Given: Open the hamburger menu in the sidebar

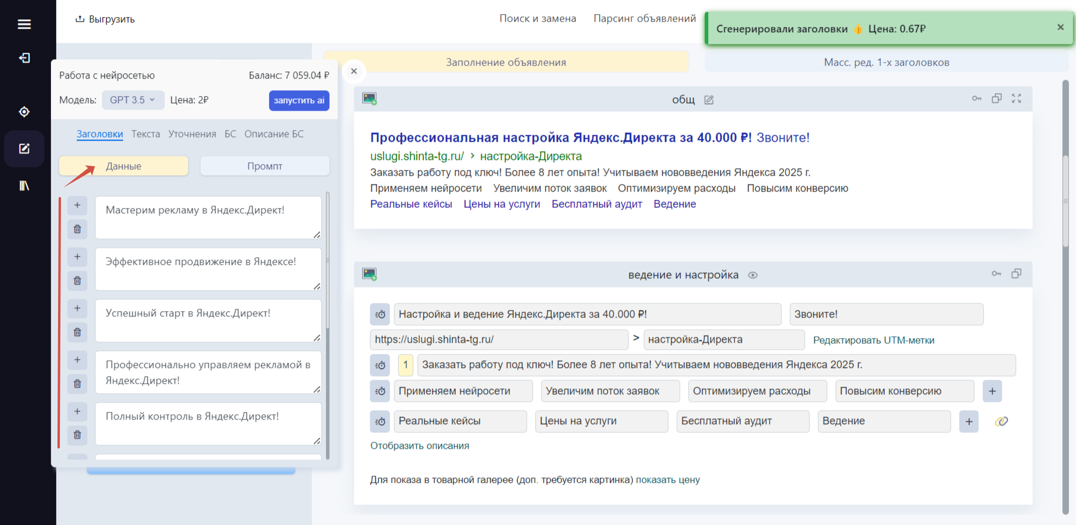Looking at the screenshot, I should (24, 24).
